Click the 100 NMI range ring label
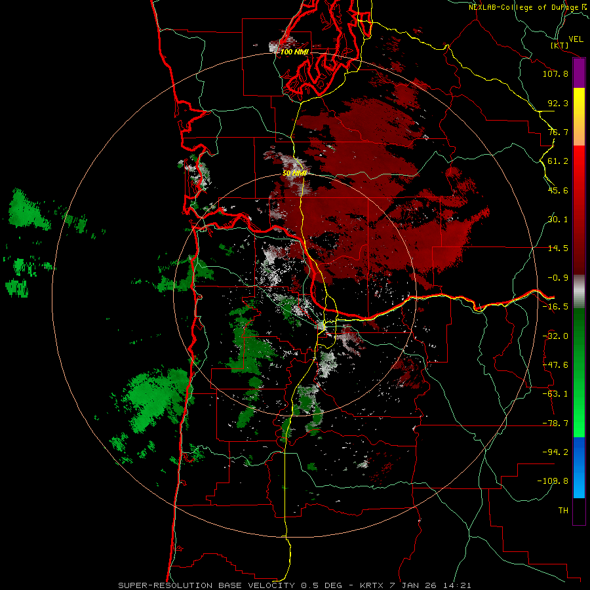The width and height of the screenshot is (590, 590). (294, 52)
